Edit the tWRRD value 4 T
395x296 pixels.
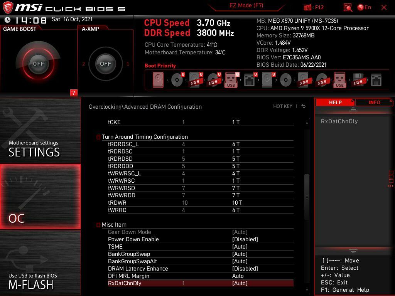(x=236, y=210)
